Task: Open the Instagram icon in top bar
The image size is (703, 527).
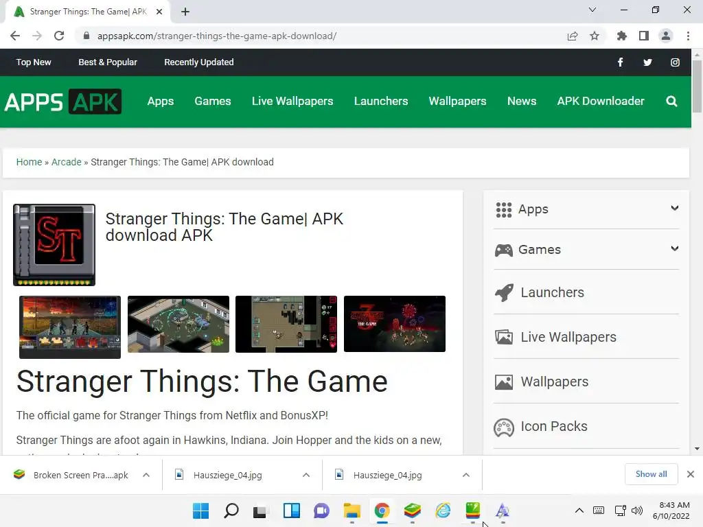Action: pos(675,62)
